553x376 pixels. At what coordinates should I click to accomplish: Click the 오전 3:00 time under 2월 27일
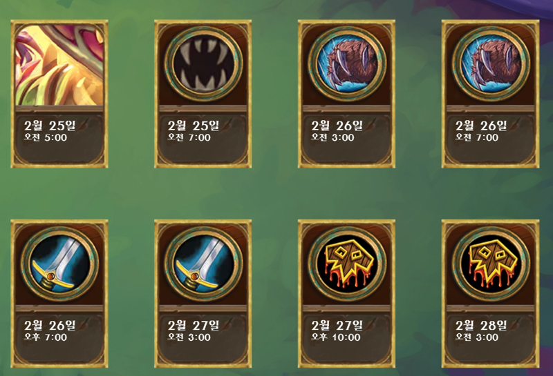[189, 337]
